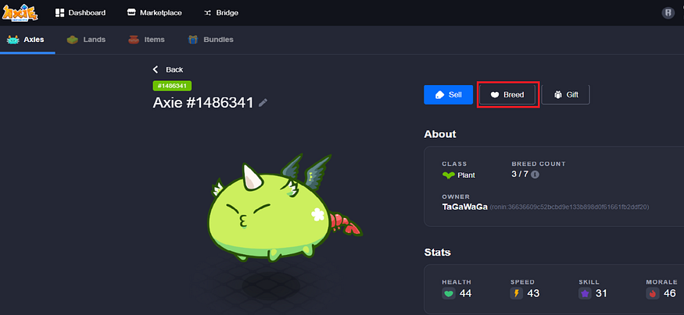Click the Gift button

coord(565,94)
